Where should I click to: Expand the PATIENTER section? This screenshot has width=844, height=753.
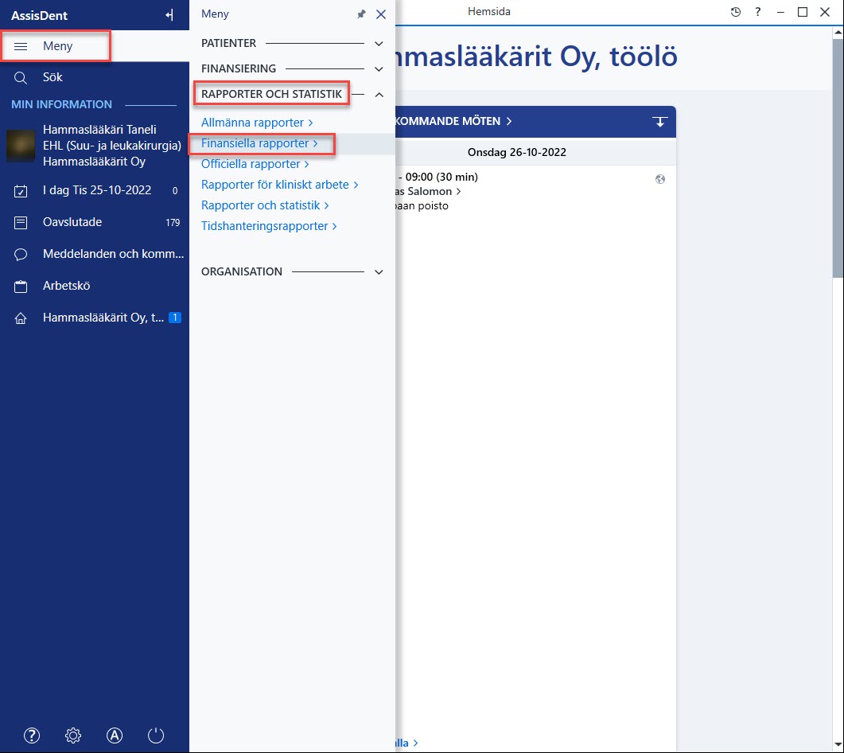click(x=379, y=44)
